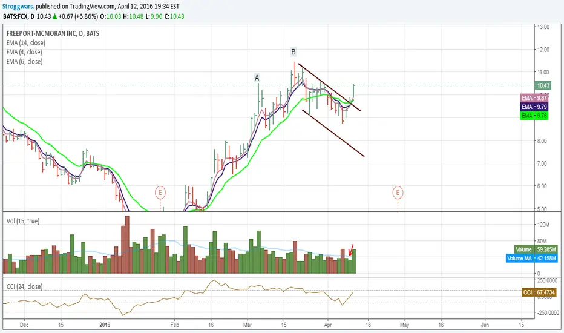Click the 120M volume axis label
Screen dimensions: 564x333
click(543, 225)
